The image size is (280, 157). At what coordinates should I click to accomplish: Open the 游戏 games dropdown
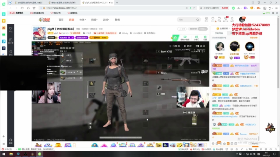pos(106,19)
